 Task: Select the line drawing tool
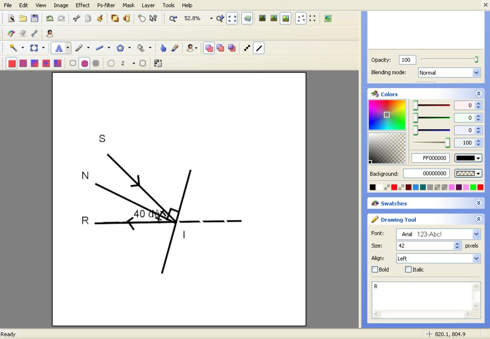click(x=100, y=48)
